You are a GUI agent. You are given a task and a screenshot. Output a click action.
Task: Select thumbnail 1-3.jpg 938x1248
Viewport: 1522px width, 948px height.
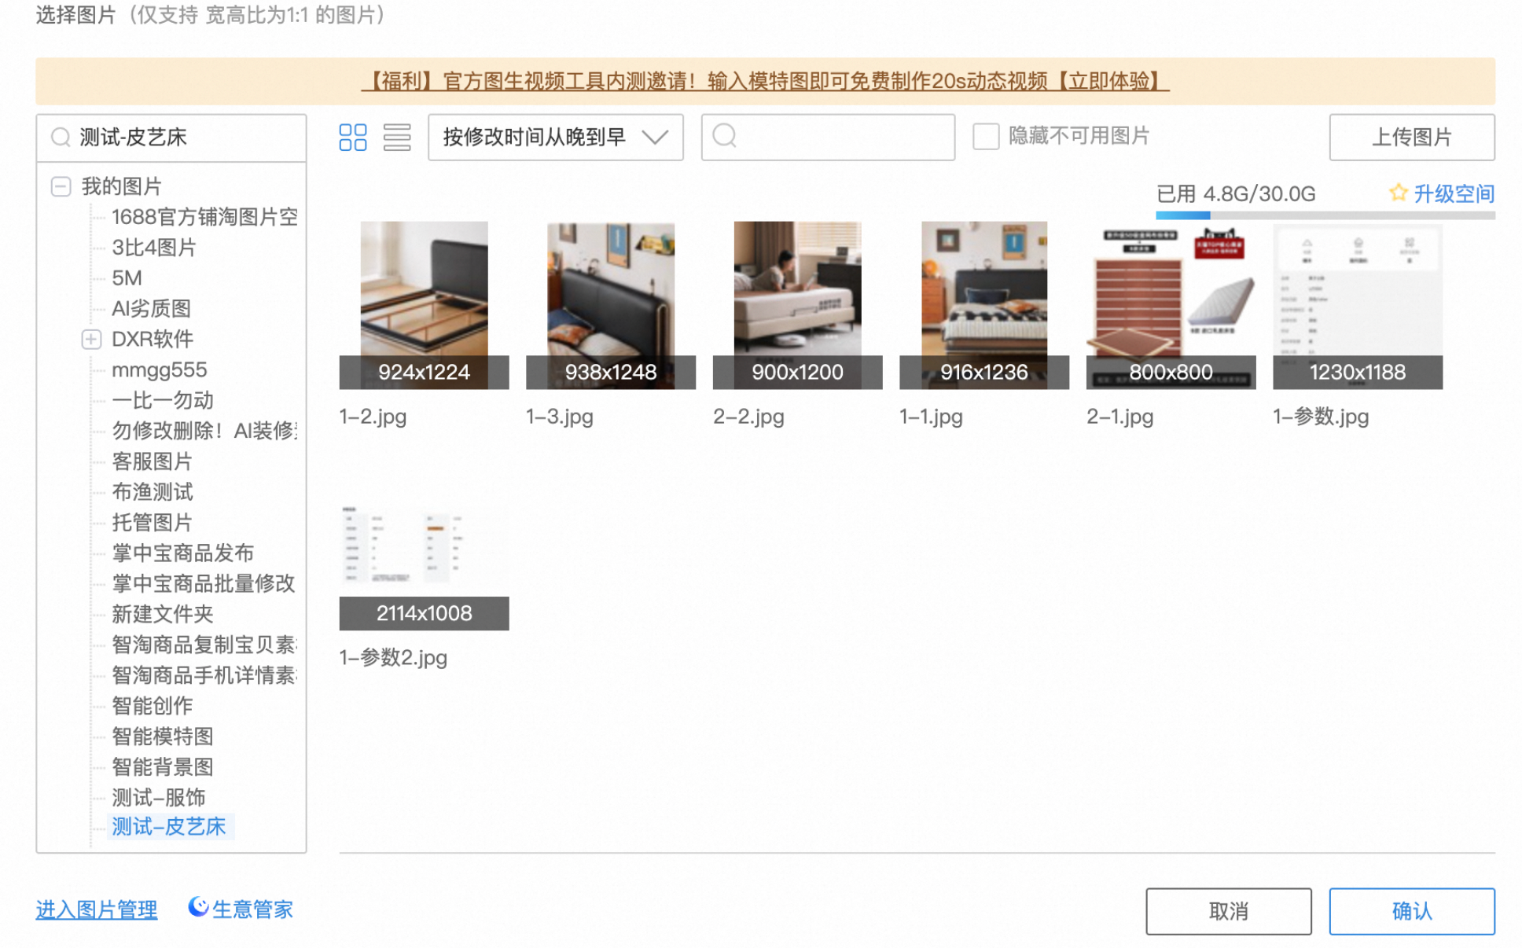click(610, 305)
